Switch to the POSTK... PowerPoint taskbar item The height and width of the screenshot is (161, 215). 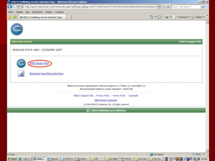pyautogui.click(x=127, y=159)
